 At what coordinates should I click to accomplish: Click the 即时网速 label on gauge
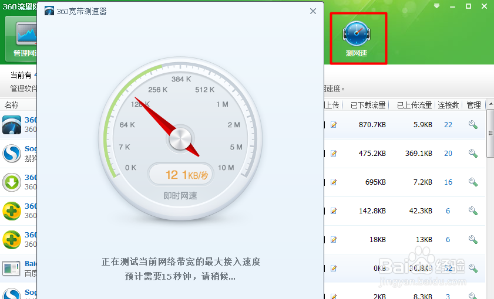pyautogui.click(x=180, y=196)
